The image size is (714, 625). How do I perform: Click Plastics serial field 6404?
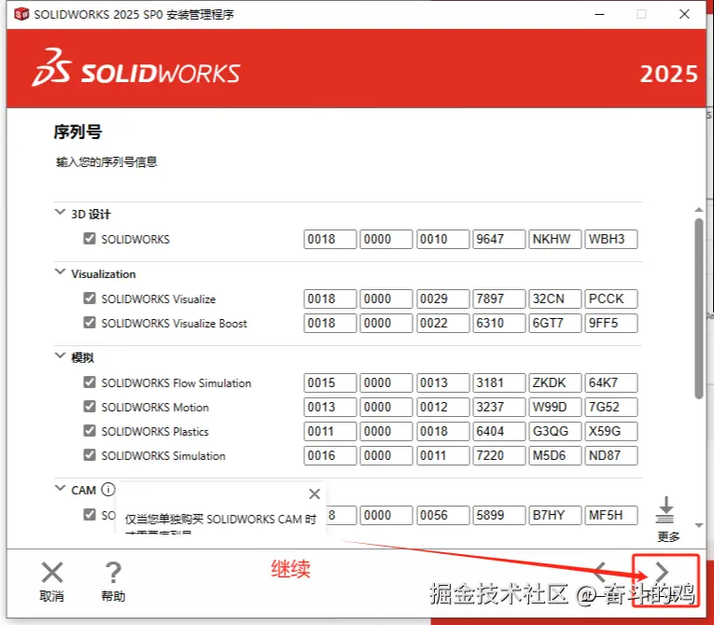pos(499,431)
